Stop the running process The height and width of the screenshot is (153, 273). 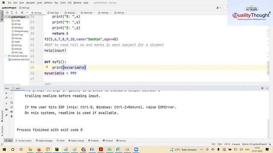tap(6, 104)
